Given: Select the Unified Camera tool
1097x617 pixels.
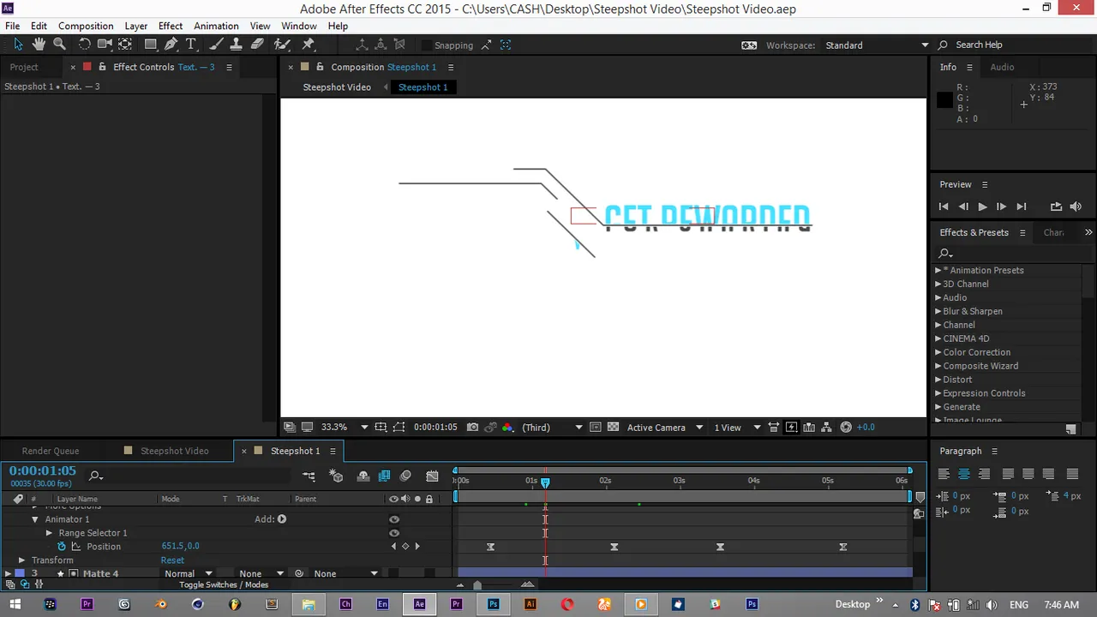Looking at the screenshot, I should pos(105,45).
